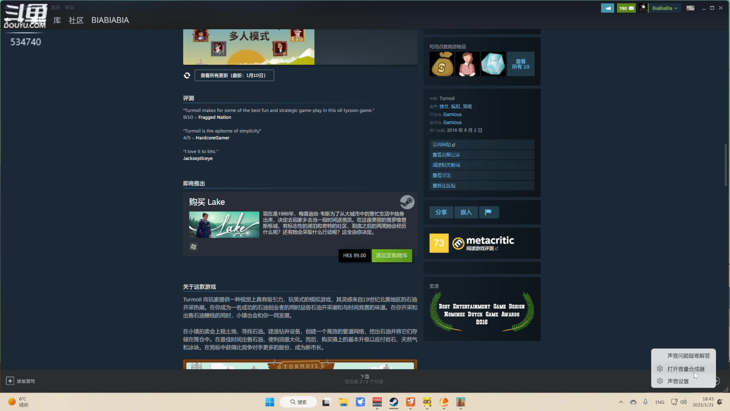
Task: Click the Metacritic score 73 box
Action: [x=439, y=243]
